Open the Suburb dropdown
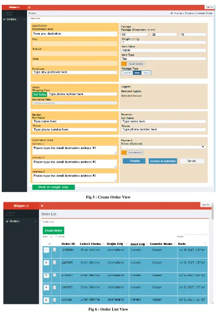 pos(75,54)
